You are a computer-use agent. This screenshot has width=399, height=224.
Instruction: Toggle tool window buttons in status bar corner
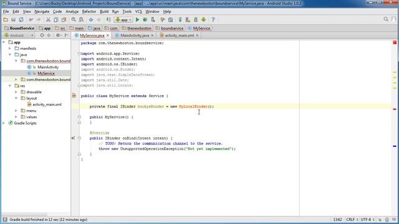click(5, 220)
